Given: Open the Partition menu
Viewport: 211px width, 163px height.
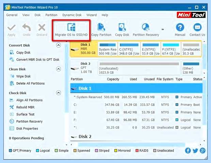Looking at the screenshot, I should (51, 15).
